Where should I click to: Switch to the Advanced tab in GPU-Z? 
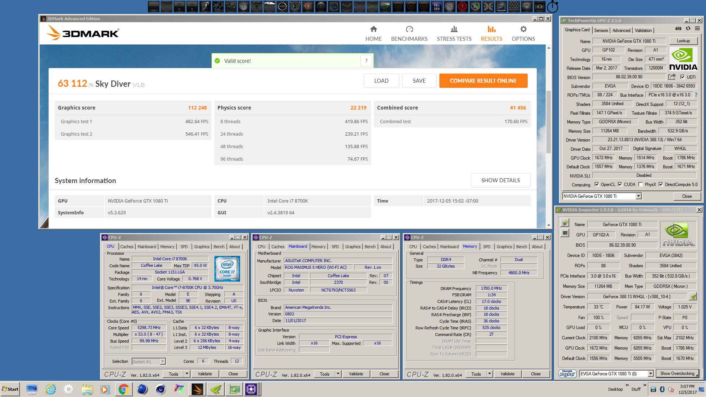(621, 31)
